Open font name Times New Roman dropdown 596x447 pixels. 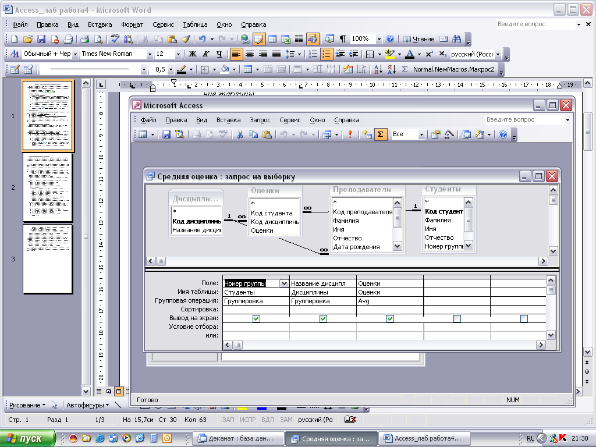[x=150, y=54]
